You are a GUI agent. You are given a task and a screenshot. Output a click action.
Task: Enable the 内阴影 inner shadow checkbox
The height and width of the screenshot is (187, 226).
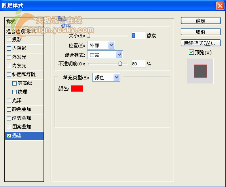pos(9,48)
